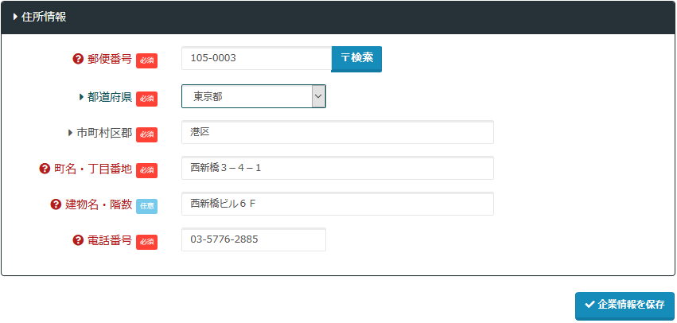
Task: Click the help icon beside 電話番号
Action: click(78, 240)
